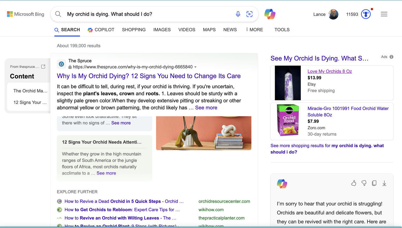Open 'How to Get Orchids to Rebloom' link
Image resolution: width=402 pixels, height=228 pixels.
click(x=122, y=210)
